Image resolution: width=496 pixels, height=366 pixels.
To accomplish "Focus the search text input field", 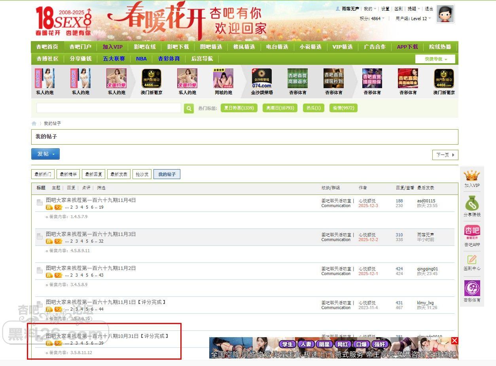I will [109, 108].
